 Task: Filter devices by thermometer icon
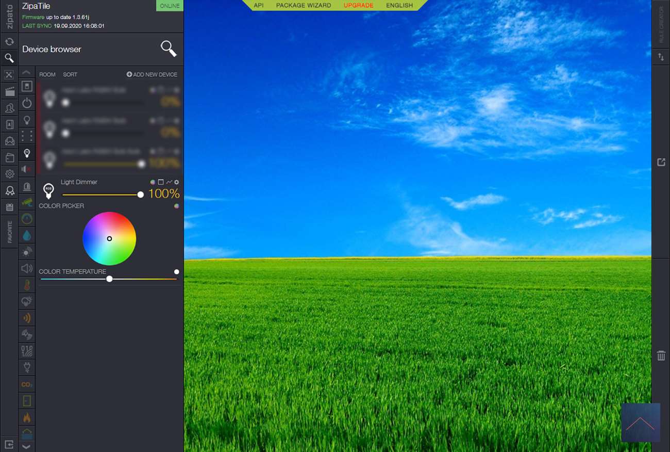click(27, 285)
